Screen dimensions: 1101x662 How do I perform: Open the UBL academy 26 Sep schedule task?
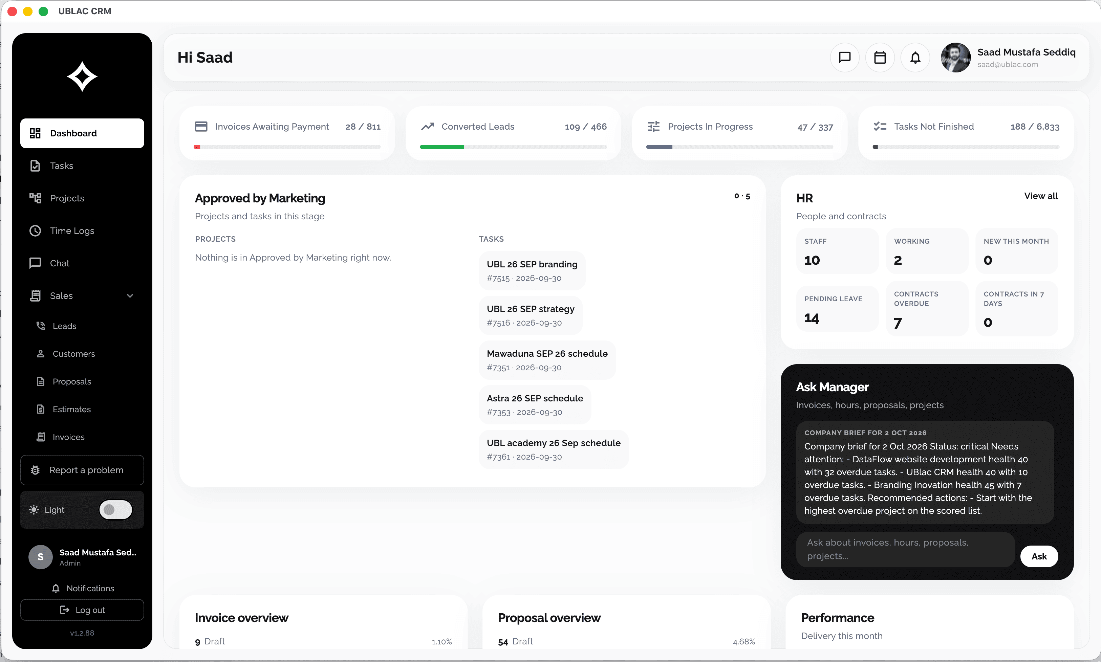(554, 449)
